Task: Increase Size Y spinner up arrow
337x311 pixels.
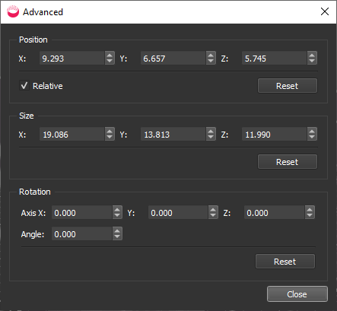Action: [x=211, y=131]
